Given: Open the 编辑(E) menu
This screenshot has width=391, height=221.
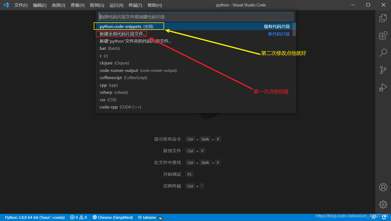Looking at the screenshot, I should tap(40, 5).
